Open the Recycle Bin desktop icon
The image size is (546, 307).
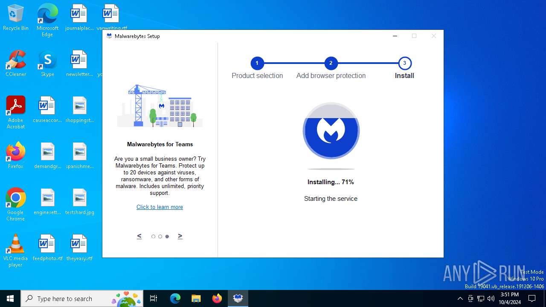[16, 18]
